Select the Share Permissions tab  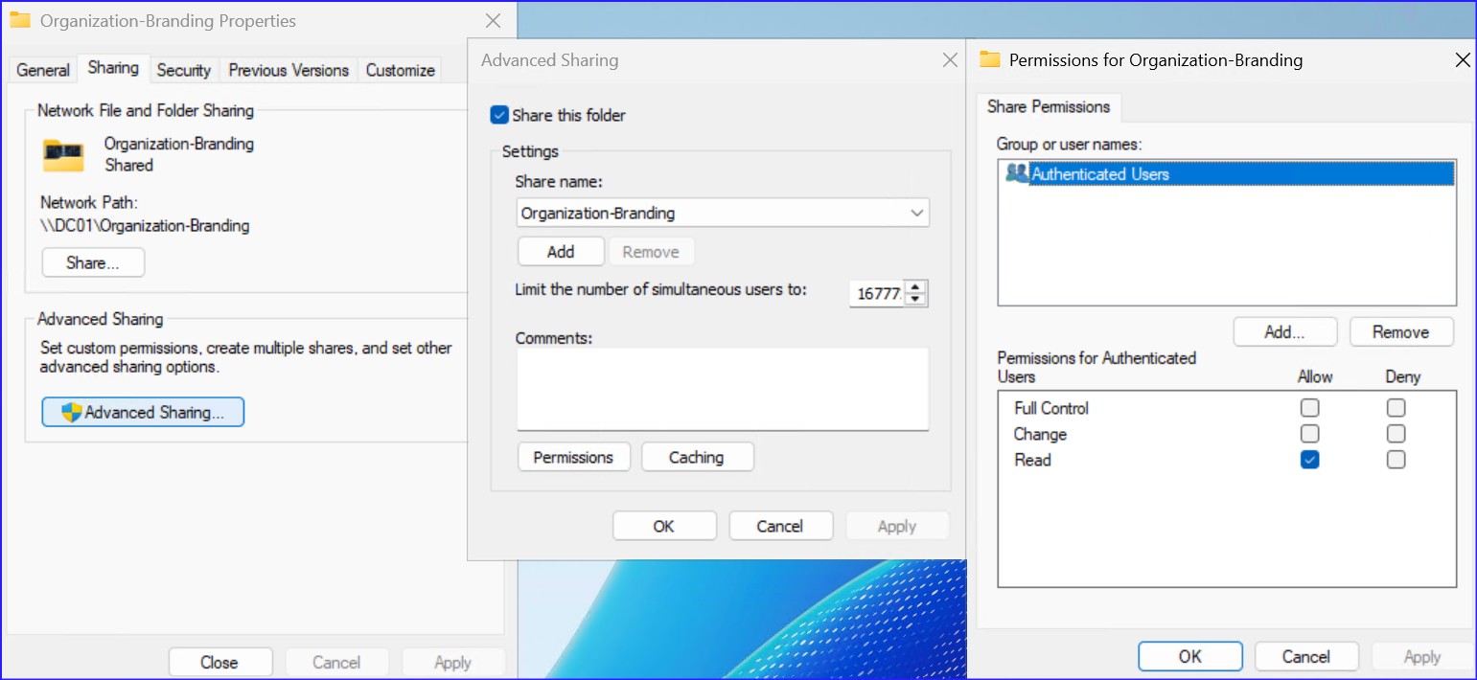1048,107
